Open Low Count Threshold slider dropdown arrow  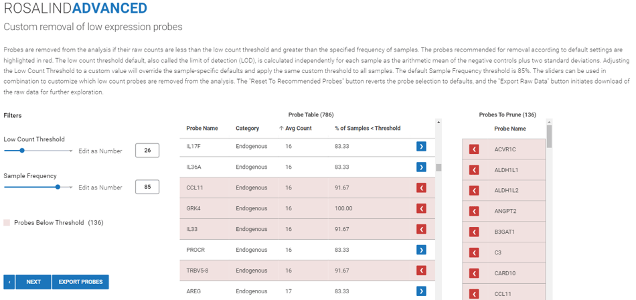tap(71, 151)
